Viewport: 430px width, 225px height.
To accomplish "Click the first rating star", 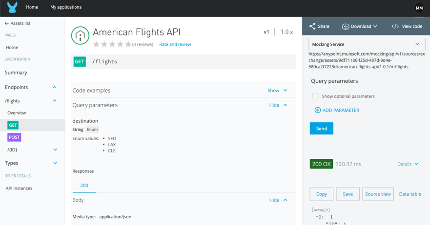I will click(96, 44).
